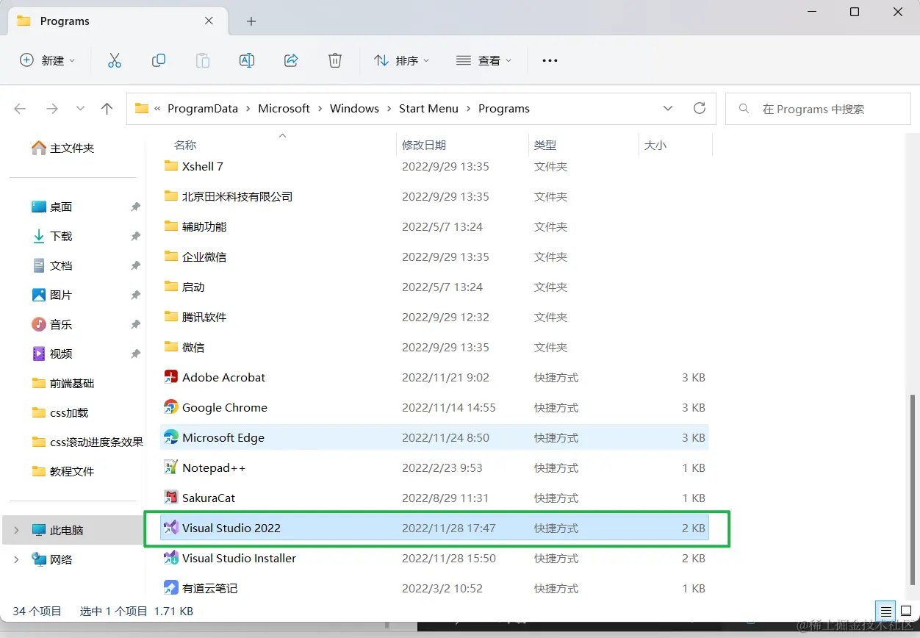This screenshot has height=638, width=920.
Task: Select the 启动 folder row
Action: (434, 287)
